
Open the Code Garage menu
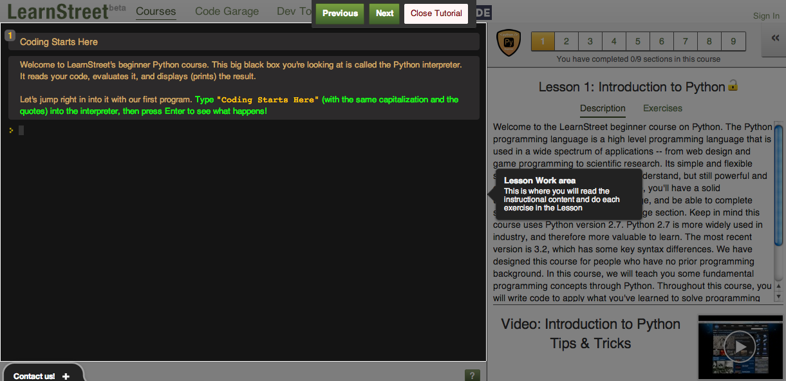pos(227,12)
